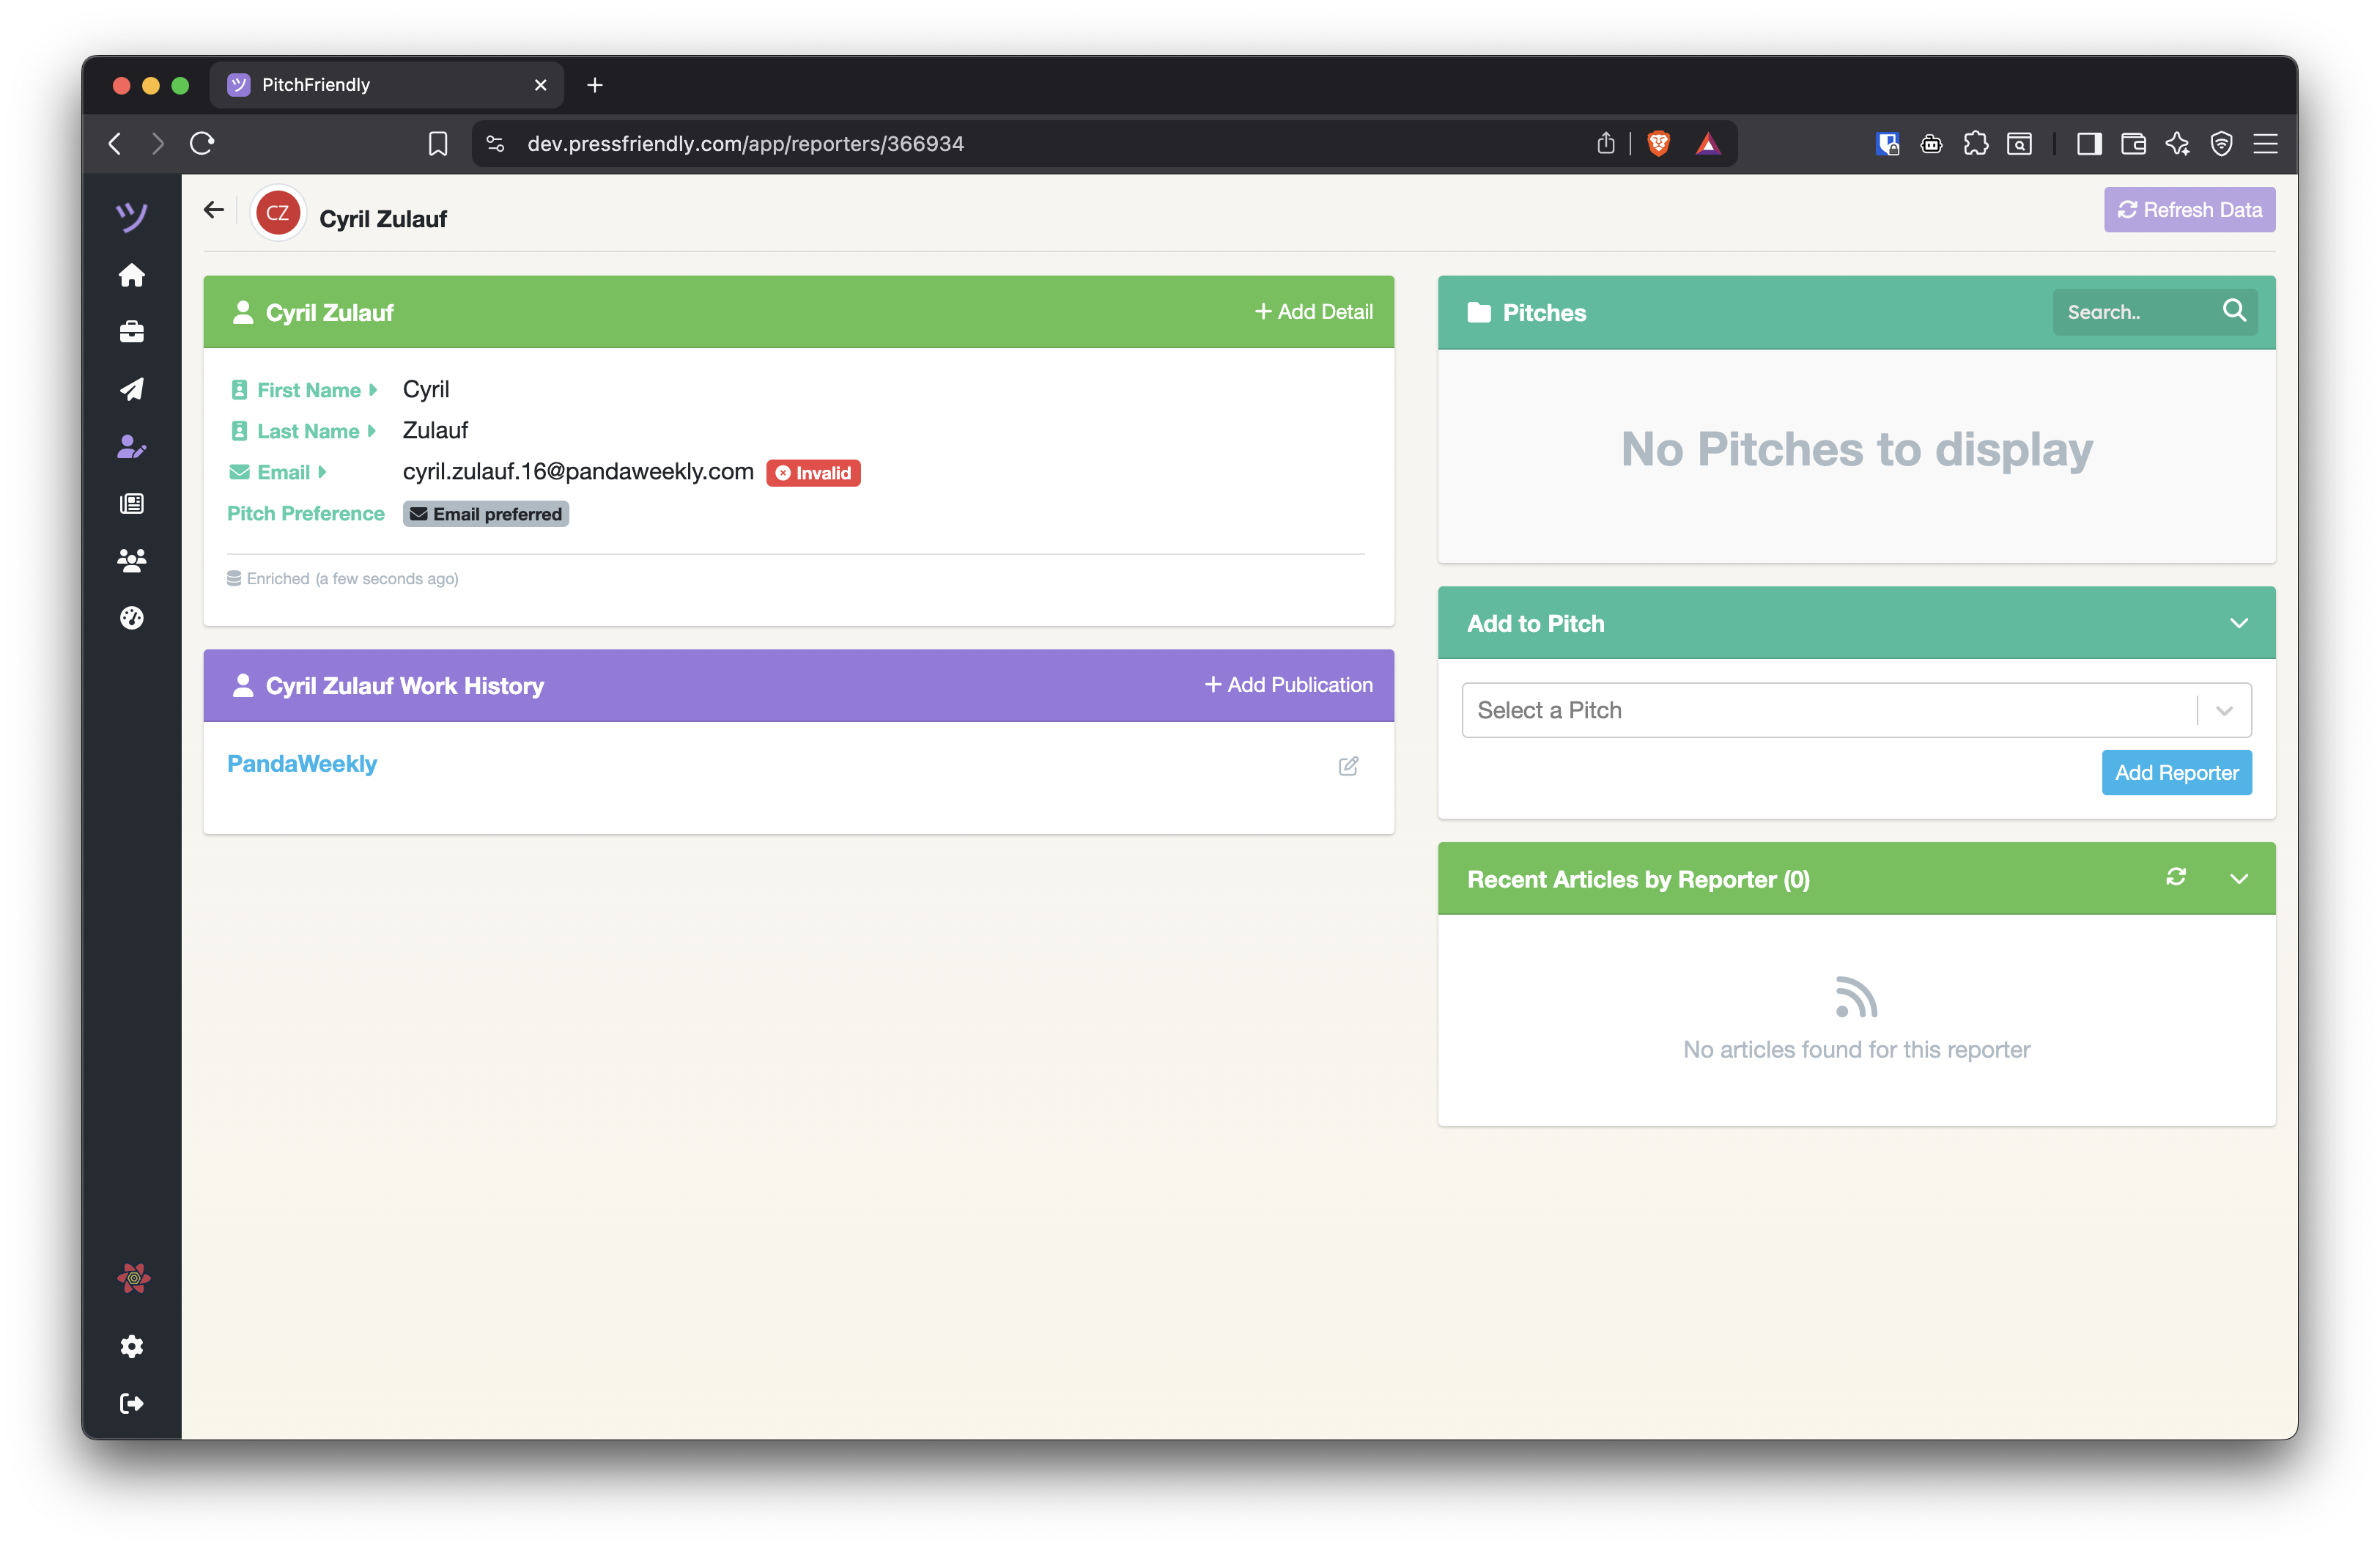The image size is (2380, 1548).
Task: Select the PitchFriendly browser tab
Action: point(386,85)
